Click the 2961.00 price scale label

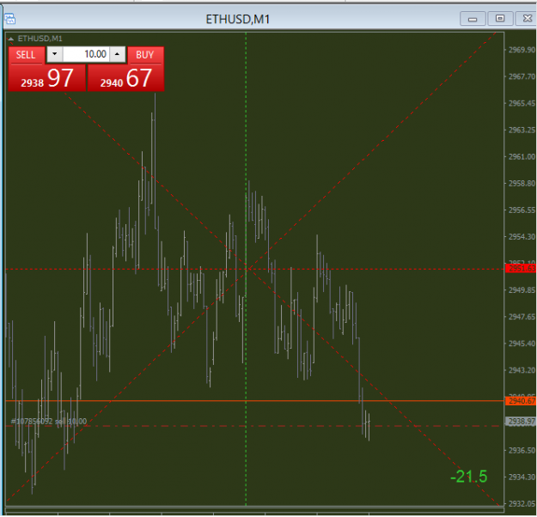coord(522,157)
